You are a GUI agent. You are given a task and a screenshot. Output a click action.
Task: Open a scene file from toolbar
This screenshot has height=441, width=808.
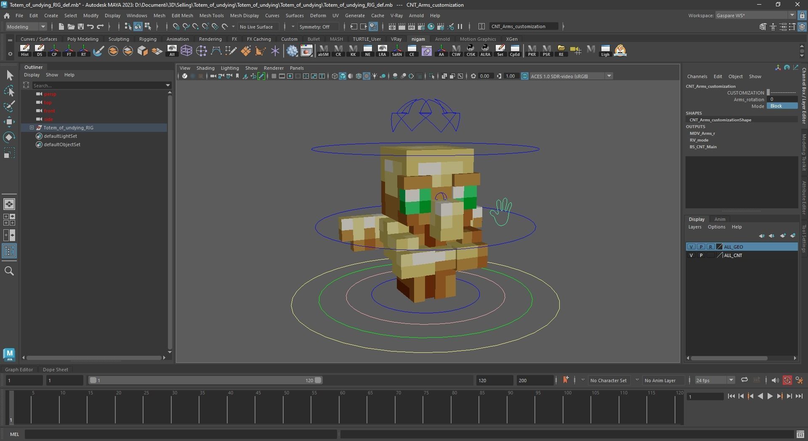tap(71, 26)
